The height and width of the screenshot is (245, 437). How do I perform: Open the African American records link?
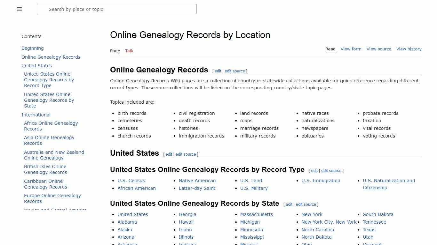[137, 188]
